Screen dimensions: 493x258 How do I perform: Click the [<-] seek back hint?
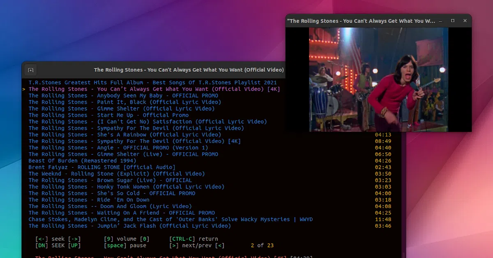(41, 239)
